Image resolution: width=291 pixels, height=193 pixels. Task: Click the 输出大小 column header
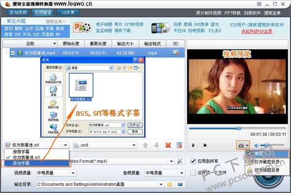125,44
